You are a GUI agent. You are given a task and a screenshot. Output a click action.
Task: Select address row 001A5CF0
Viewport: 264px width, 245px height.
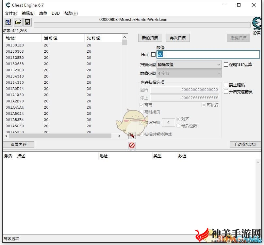click(x=63, y=126)
